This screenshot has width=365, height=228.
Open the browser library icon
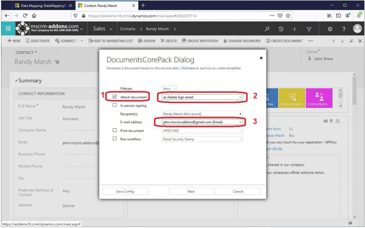click(330, 15)
